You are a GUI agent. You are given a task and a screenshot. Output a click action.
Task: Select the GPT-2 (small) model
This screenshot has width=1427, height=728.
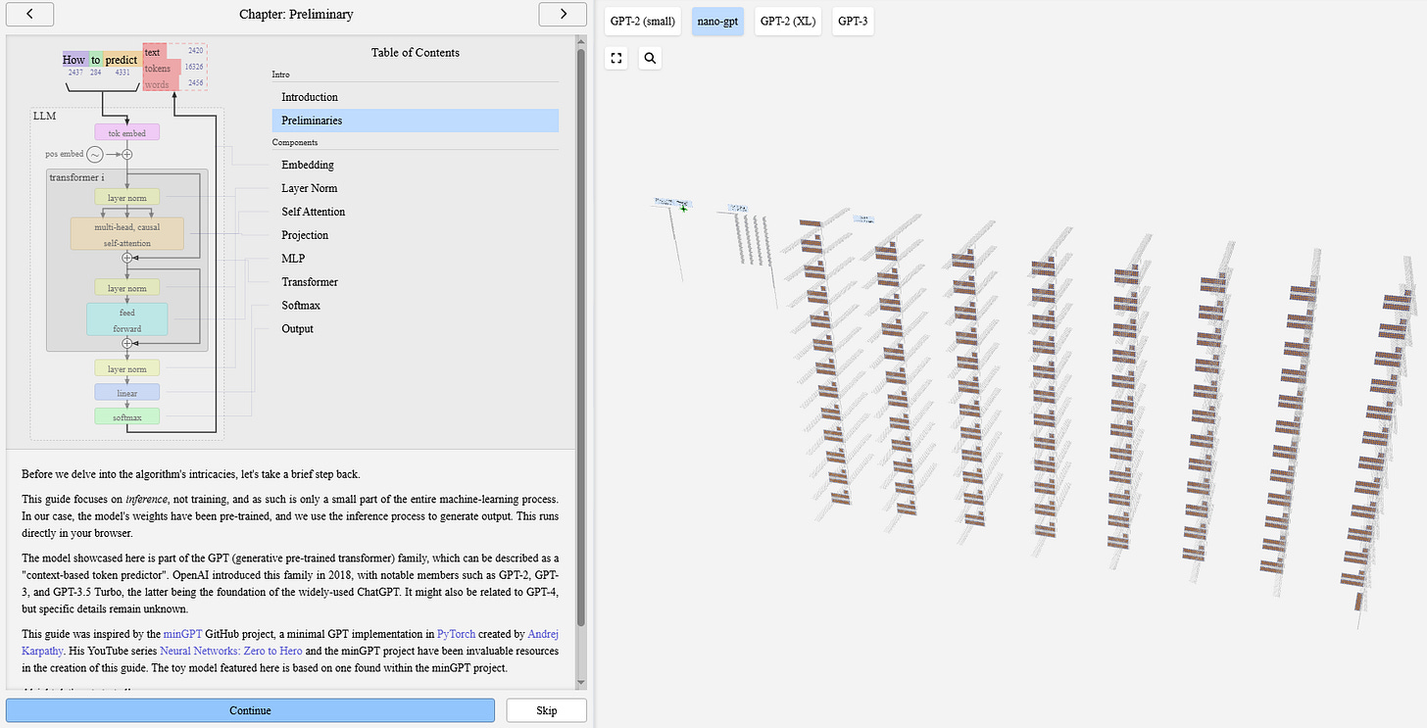[644, 21]
